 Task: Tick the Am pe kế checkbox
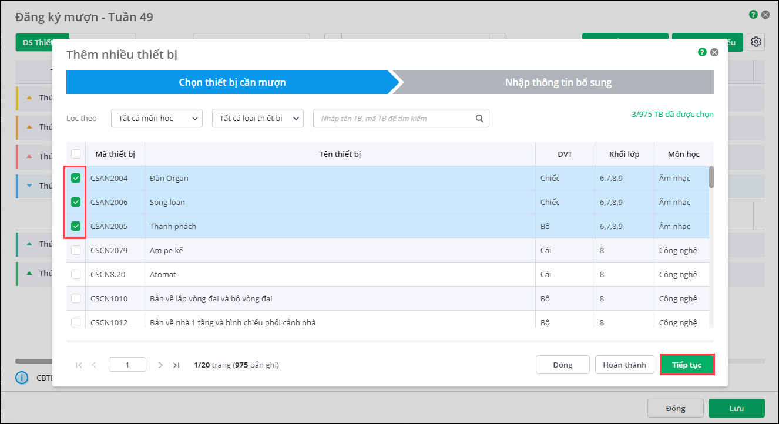click(76, 250)
